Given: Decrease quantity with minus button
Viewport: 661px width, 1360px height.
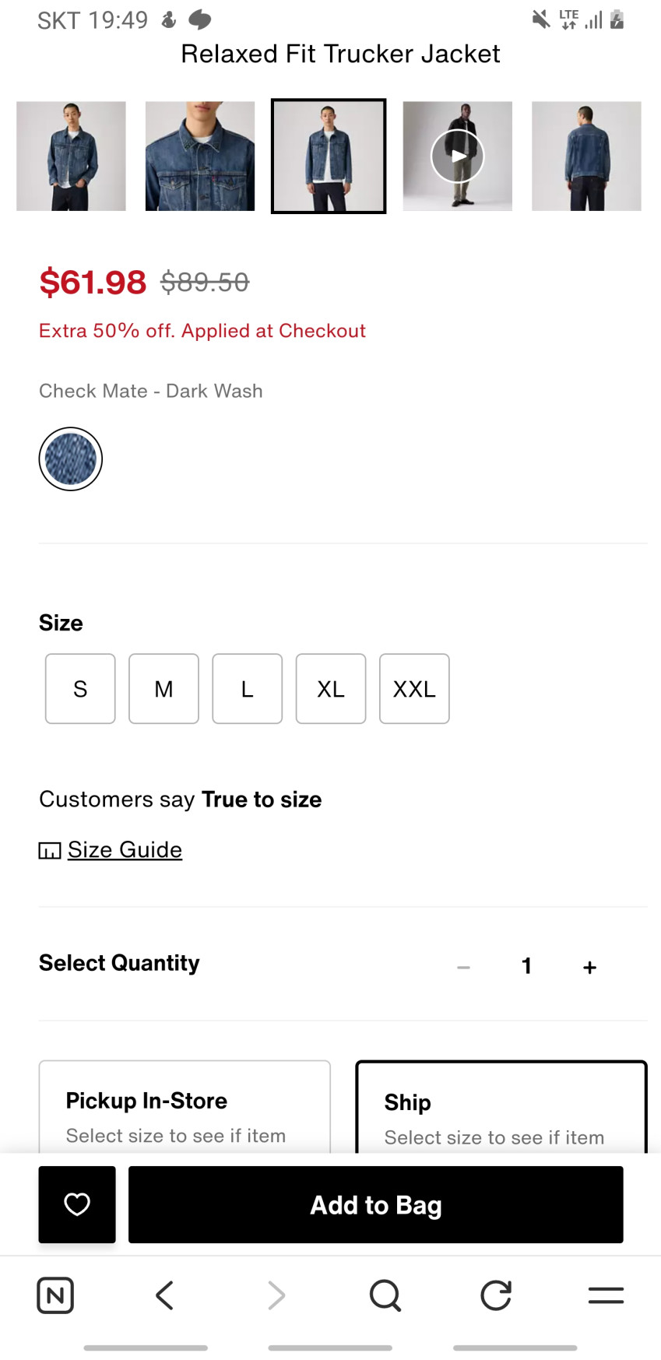Looking at the screenshot, I should 463,967.
